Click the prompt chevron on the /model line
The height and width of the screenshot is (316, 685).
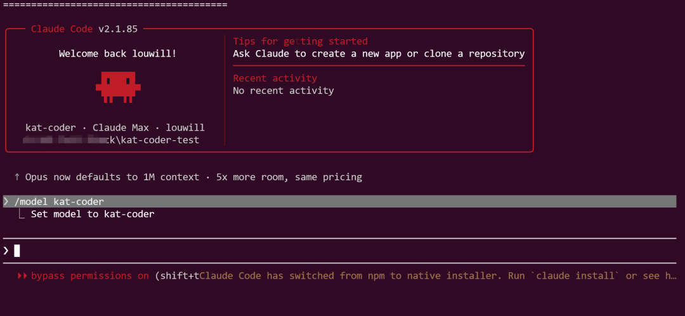tap(6, 202)
